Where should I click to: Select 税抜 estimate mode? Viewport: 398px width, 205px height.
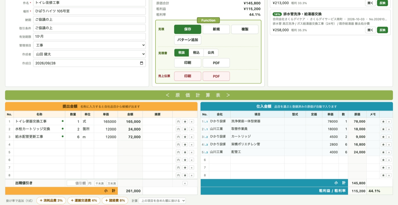click(x=182, y=53)
